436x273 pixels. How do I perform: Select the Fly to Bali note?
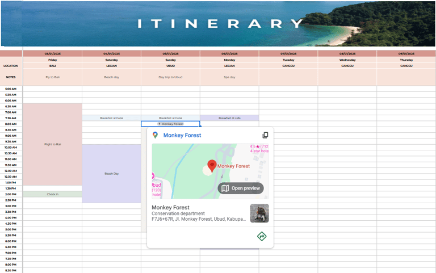(53, 77)
